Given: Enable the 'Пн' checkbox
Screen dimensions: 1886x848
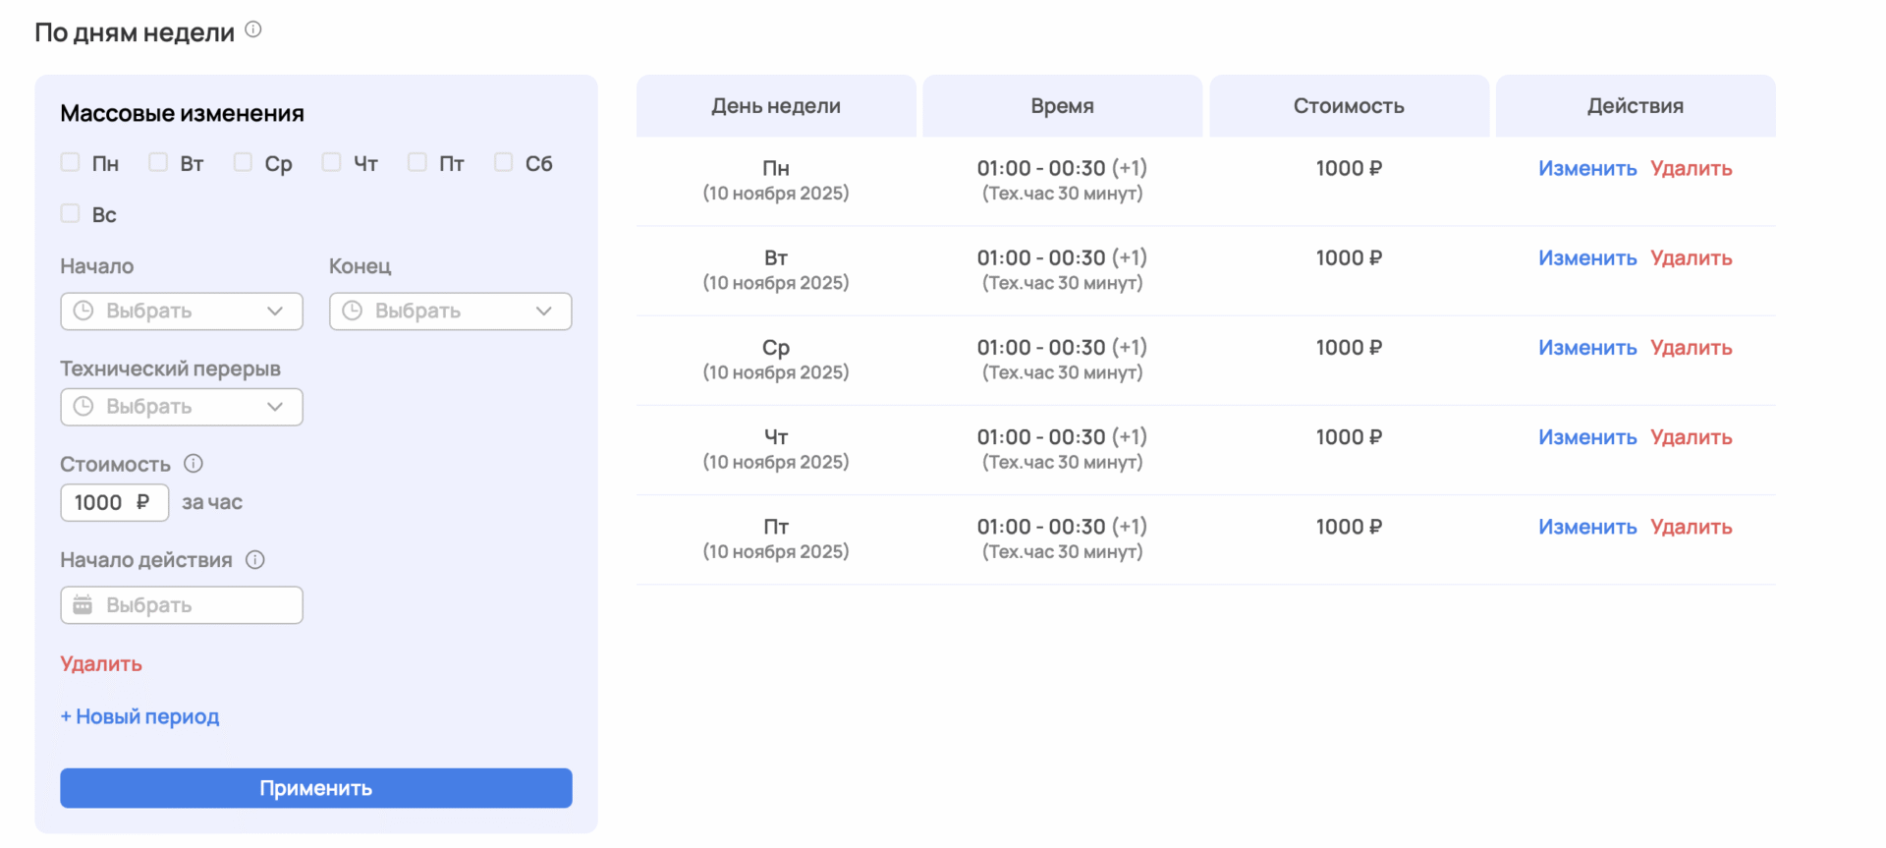Looking at the screenshot, I should (x=71, y=162).
